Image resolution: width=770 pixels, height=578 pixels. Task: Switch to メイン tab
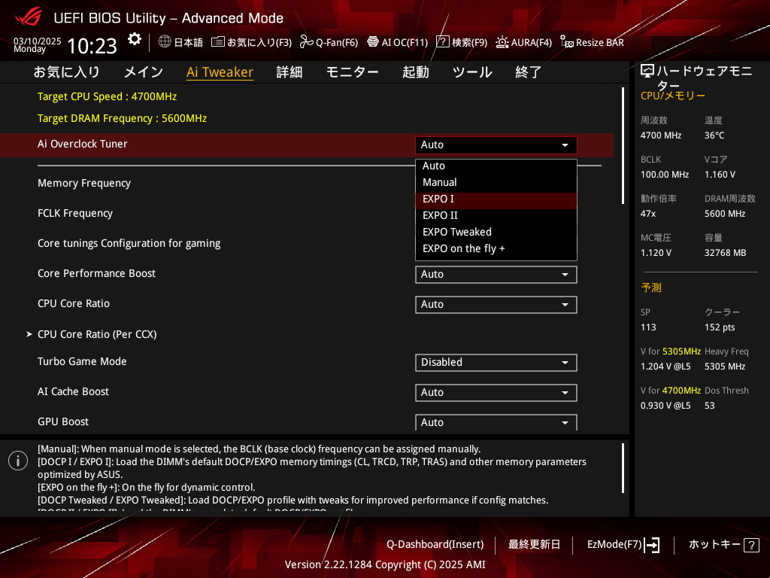coord(144,72)
